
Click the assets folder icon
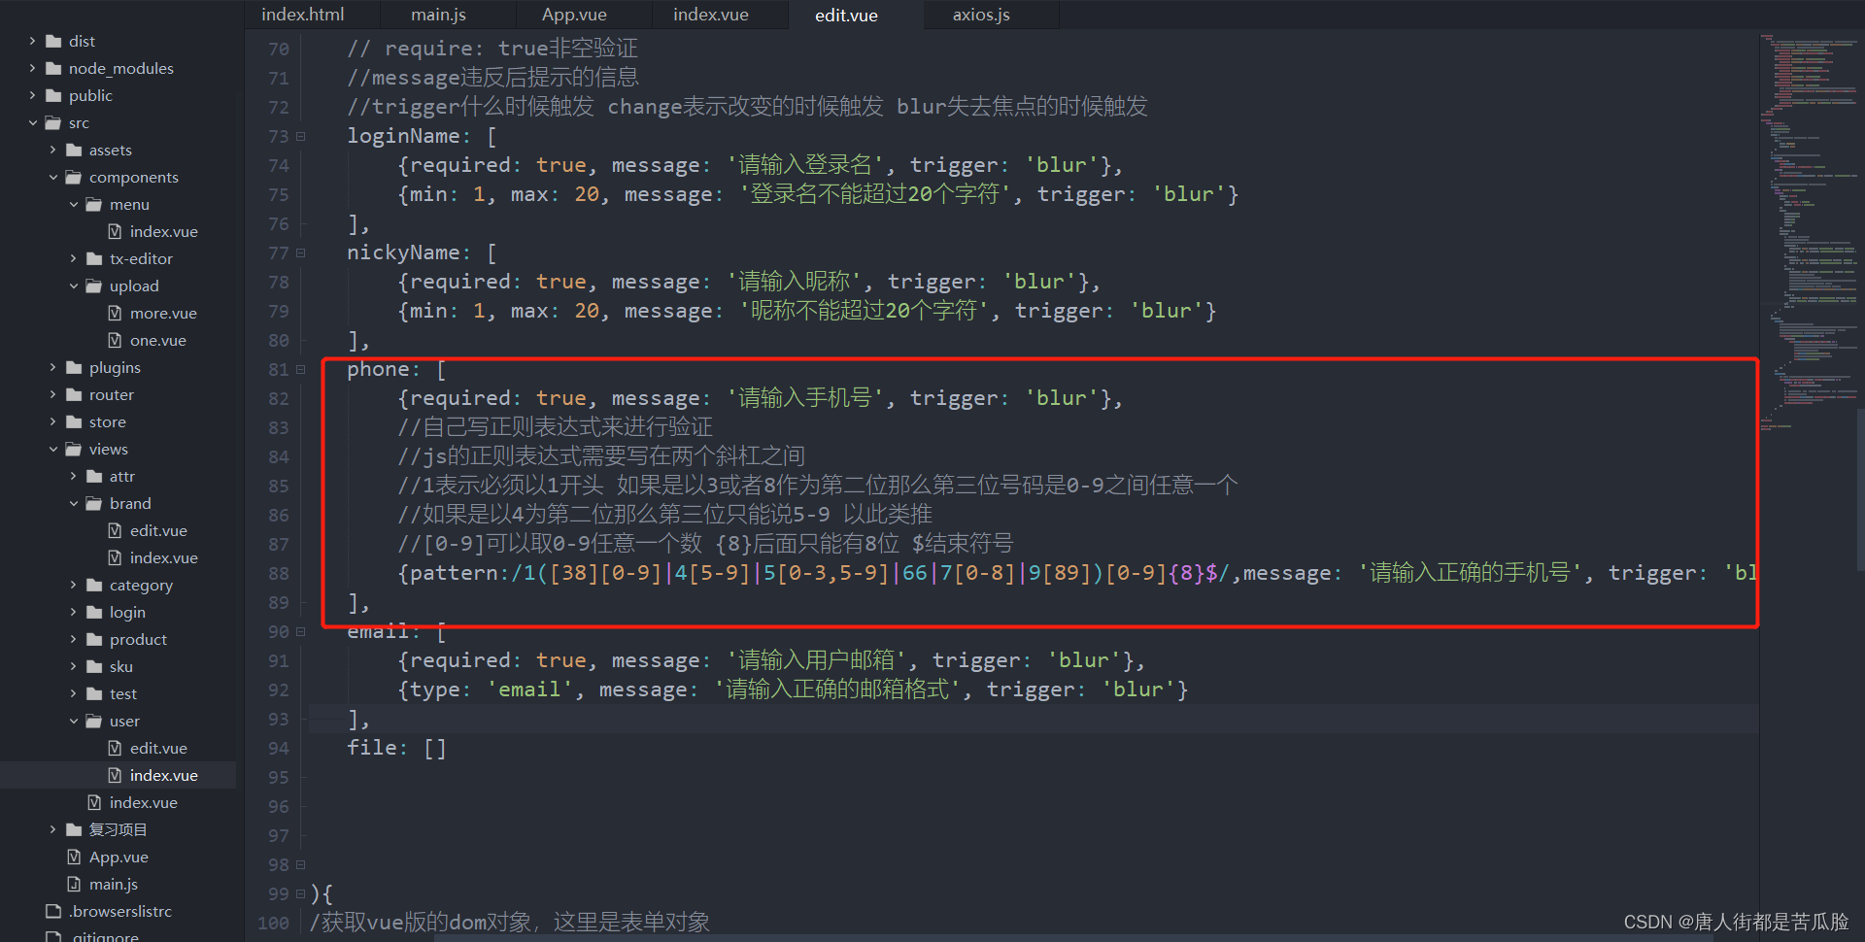coord(74,150)
